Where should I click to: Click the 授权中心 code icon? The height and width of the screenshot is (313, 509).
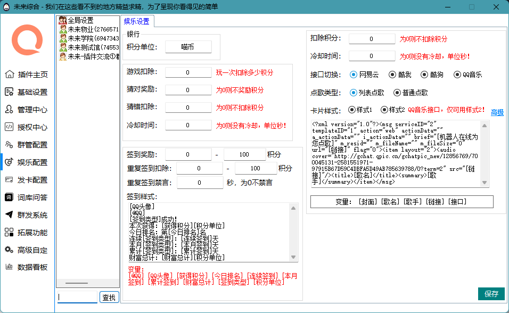tap(9, 127)
